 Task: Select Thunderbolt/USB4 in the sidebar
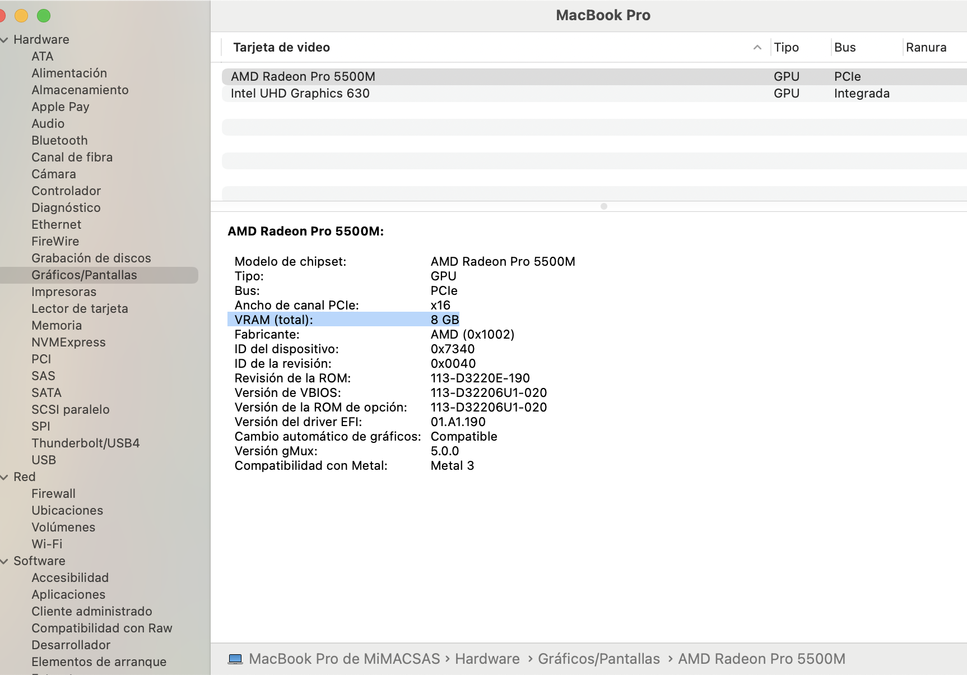coord(86,443)
